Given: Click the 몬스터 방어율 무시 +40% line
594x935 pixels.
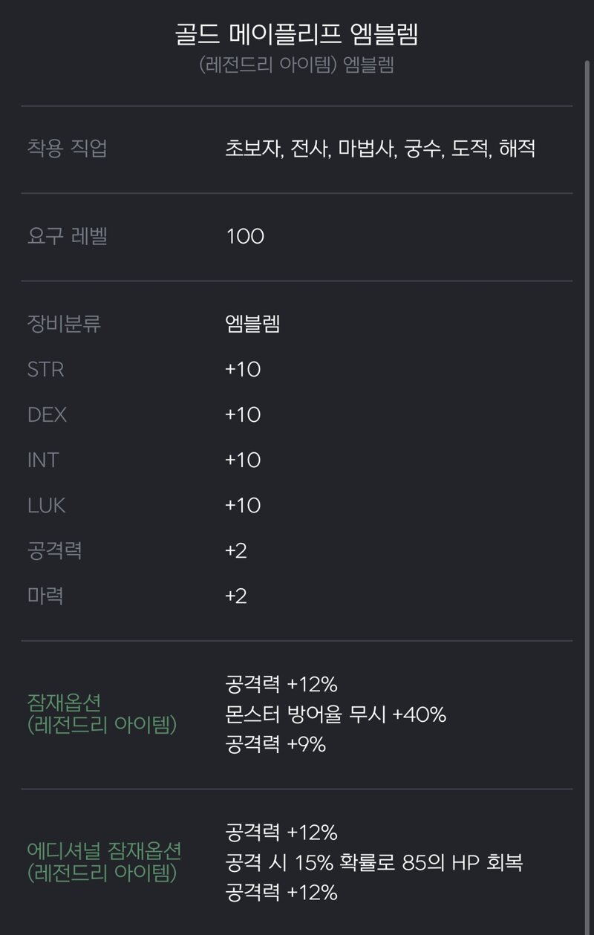Looking at the screenshot, I should point(336,714).
